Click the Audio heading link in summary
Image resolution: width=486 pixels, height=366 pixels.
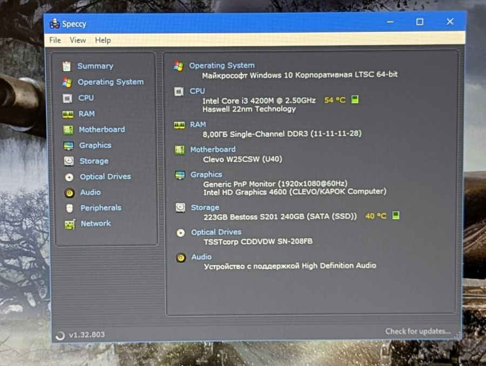coord(201,257)
